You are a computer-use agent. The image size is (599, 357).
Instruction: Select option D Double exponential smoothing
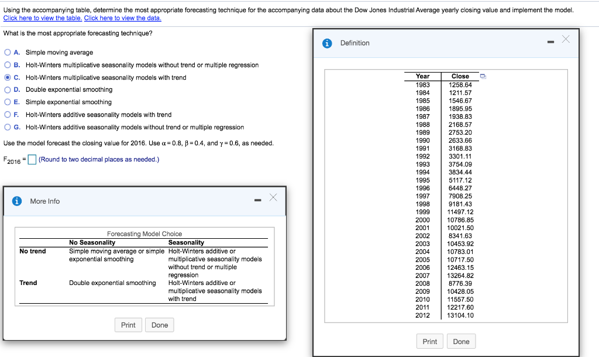pos(8,90)
